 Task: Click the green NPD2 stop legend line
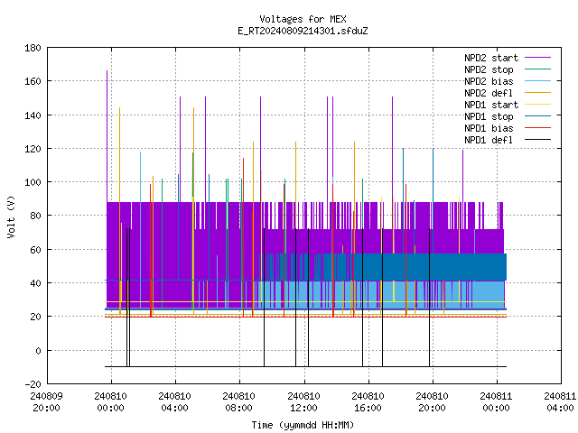[537, 69]
